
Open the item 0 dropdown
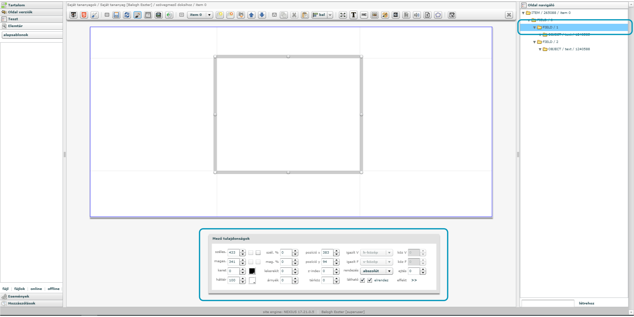pyautogui.click(x=200, y=15)
